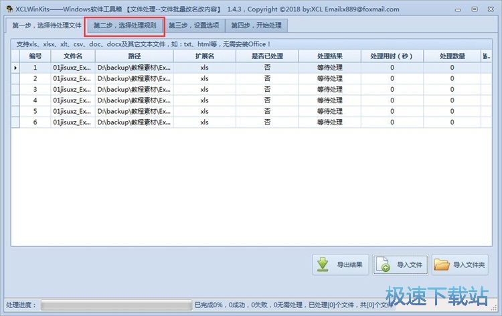Click the 处理数量 column header
The height and width of the screenshot is (316, 502).
click(452, 56)
